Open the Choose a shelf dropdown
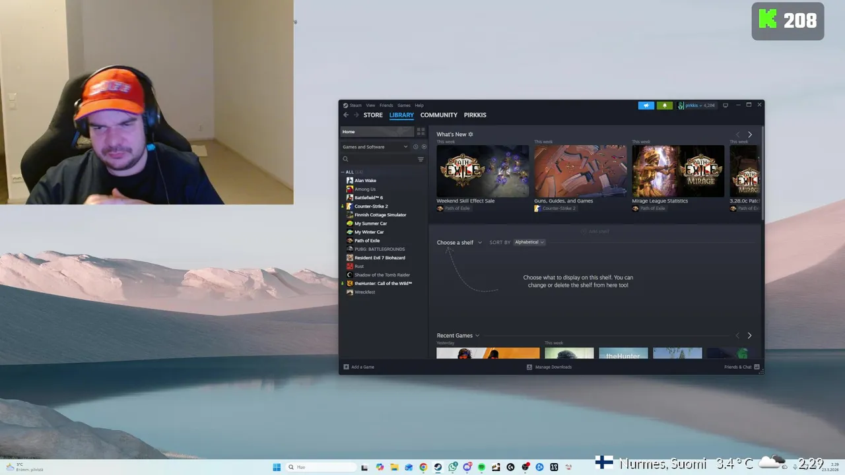Viewport: 845px width, 475px height. click(x=459, y=242)
